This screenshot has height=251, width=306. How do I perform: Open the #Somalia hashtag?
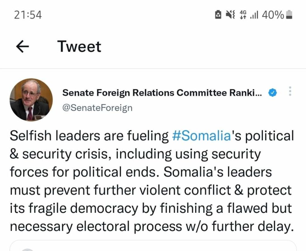(202, 136)
